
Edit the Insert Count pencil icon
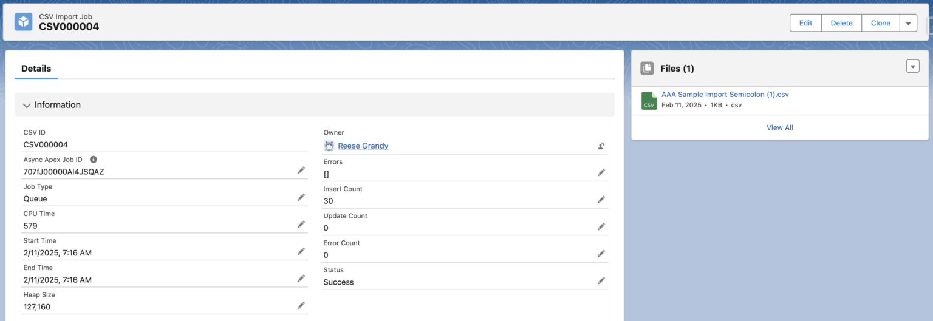point(601,200)
